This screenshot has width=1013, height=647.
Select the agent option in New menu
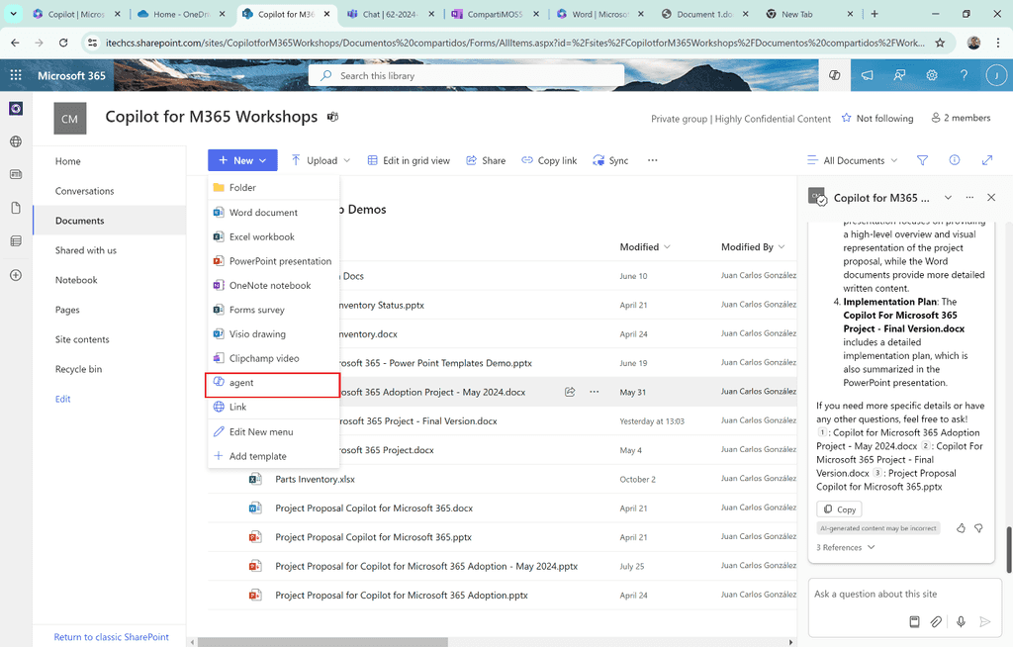coord(273,383)
